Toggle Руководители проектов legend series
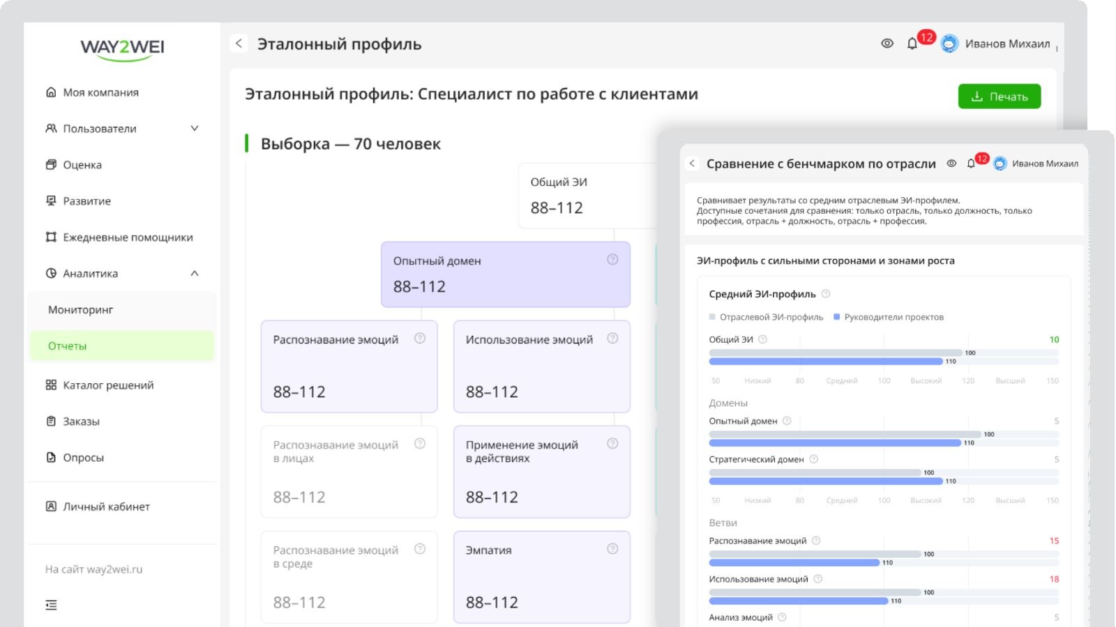 point(889,317)
